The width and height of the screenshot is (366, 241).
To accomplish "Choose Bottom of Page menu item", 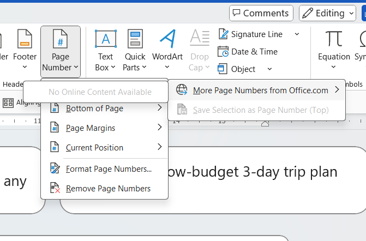I will pyautogui.click(x=105, y=109).
